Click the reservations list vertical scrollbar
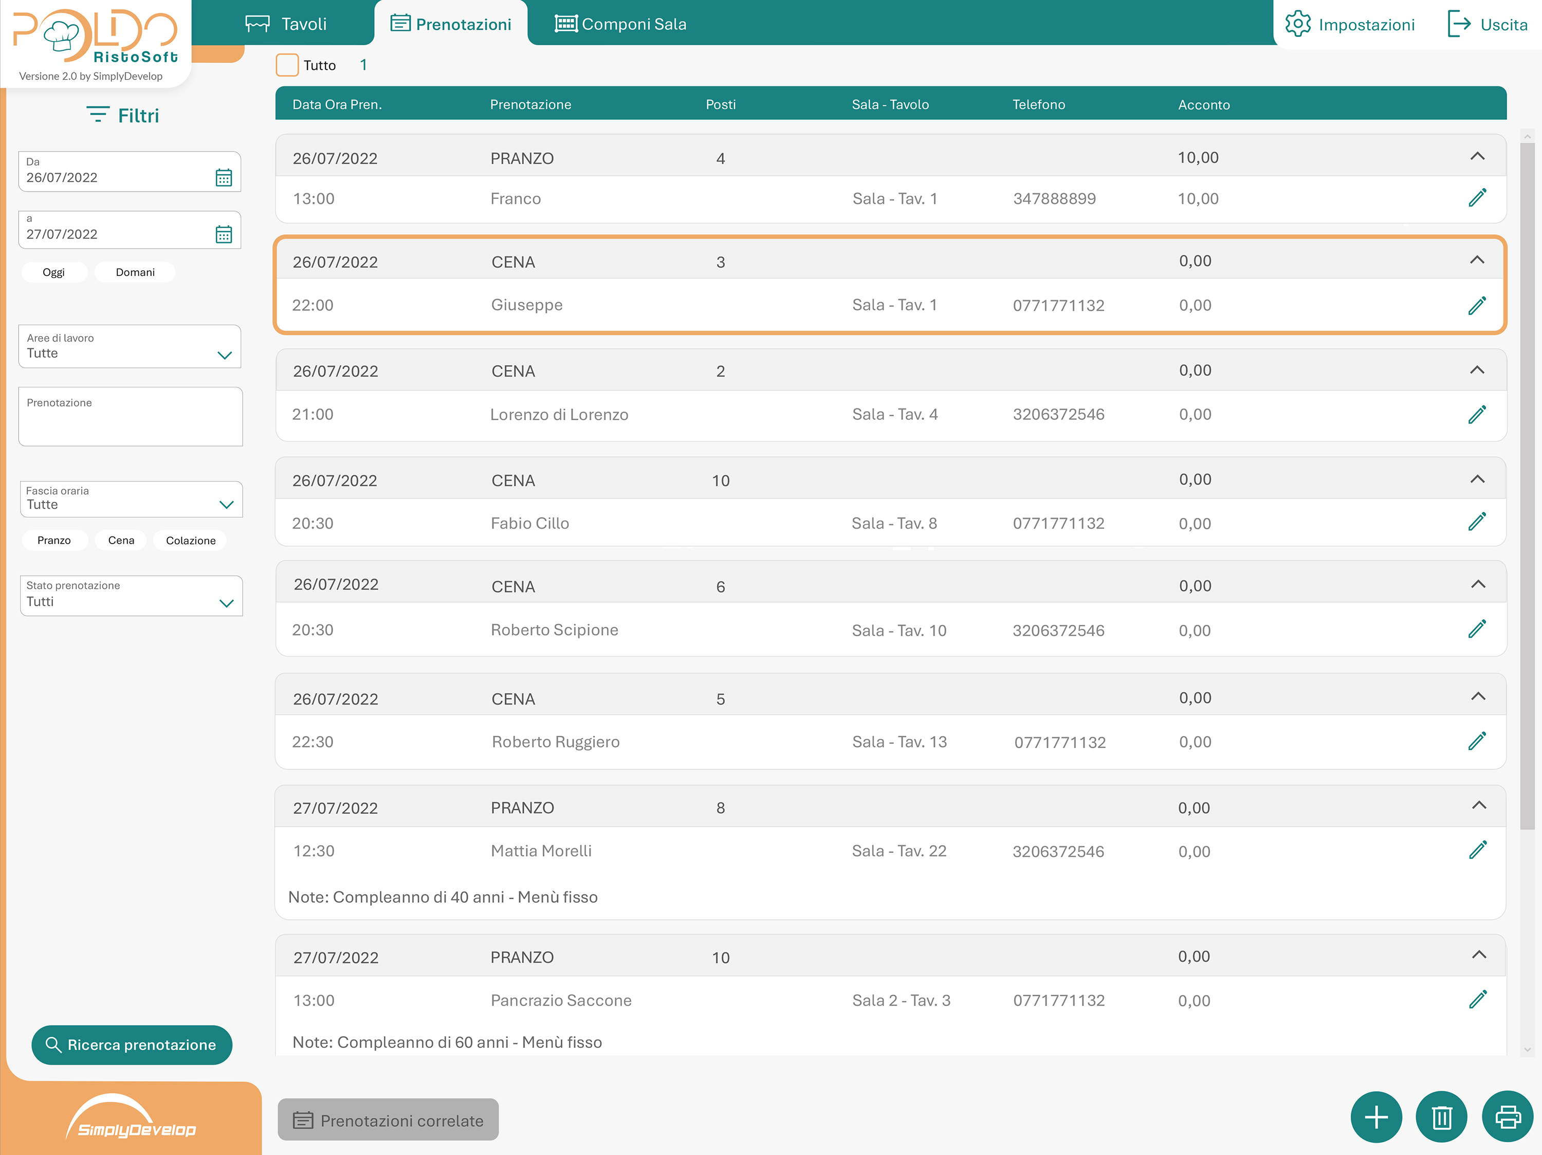This screenshot has height=1155, width=1542. point(1527,488)
